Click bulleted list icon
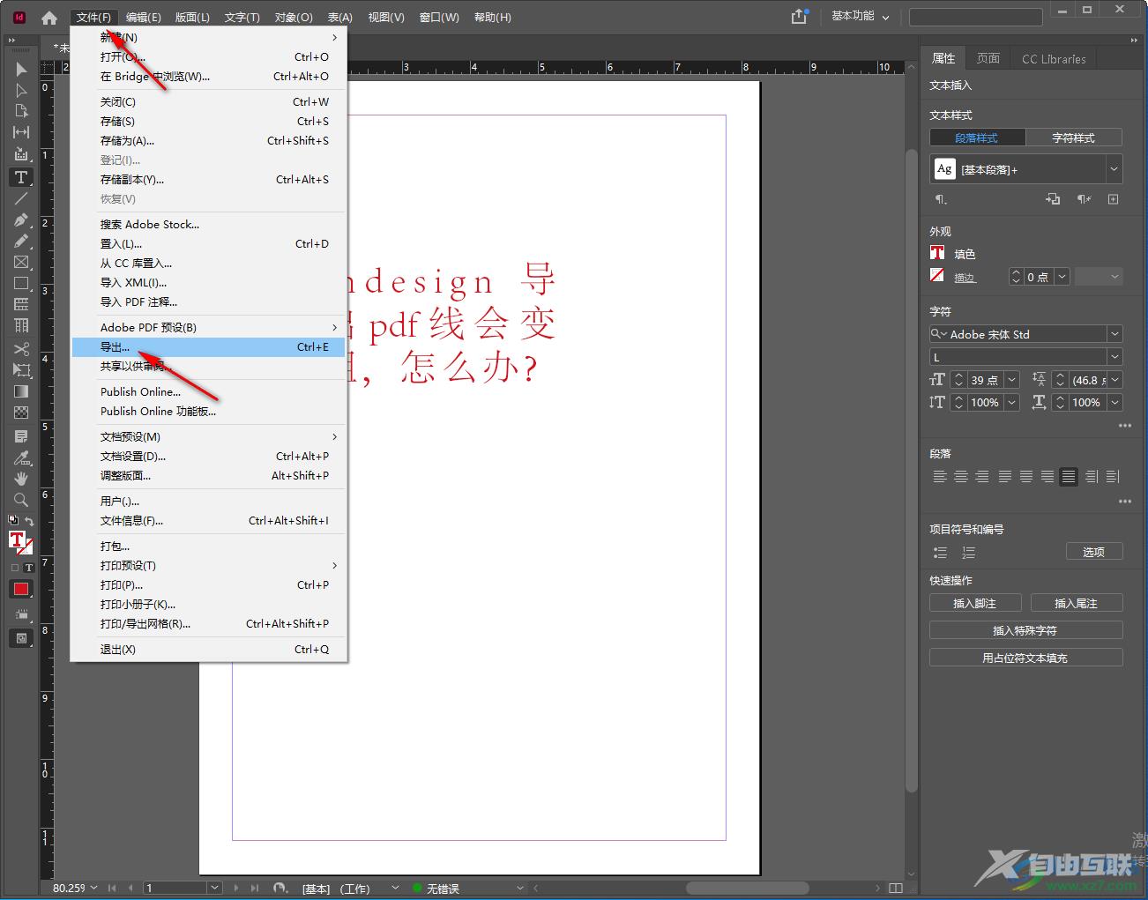Viewport: 1148px width, 900px height. click(x=940, y=553)
